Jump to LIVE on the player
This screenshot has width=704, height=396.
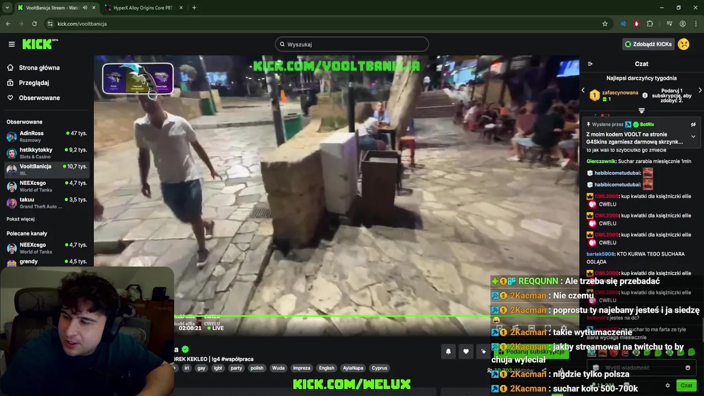tap(215, 328)
